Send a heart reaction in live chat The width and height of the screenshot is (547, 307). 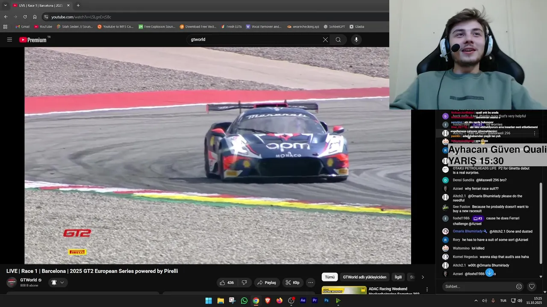(532, 287)
